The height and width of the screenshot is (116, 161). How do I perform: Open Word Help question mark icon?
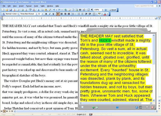click(x=106, y=10)
